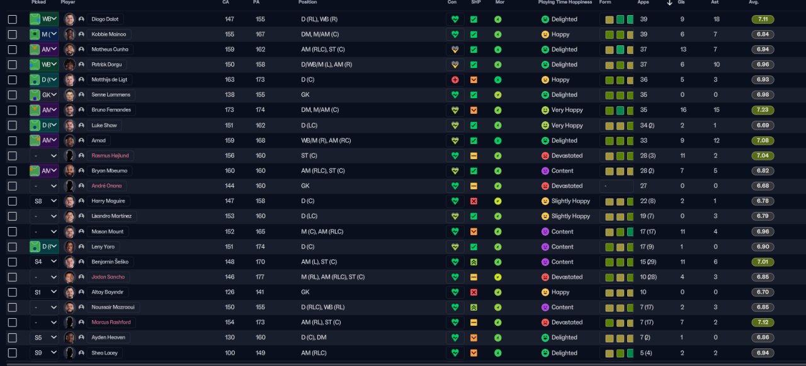Open Ayden Heaven's S5 picked dropdown

point(44,338)
